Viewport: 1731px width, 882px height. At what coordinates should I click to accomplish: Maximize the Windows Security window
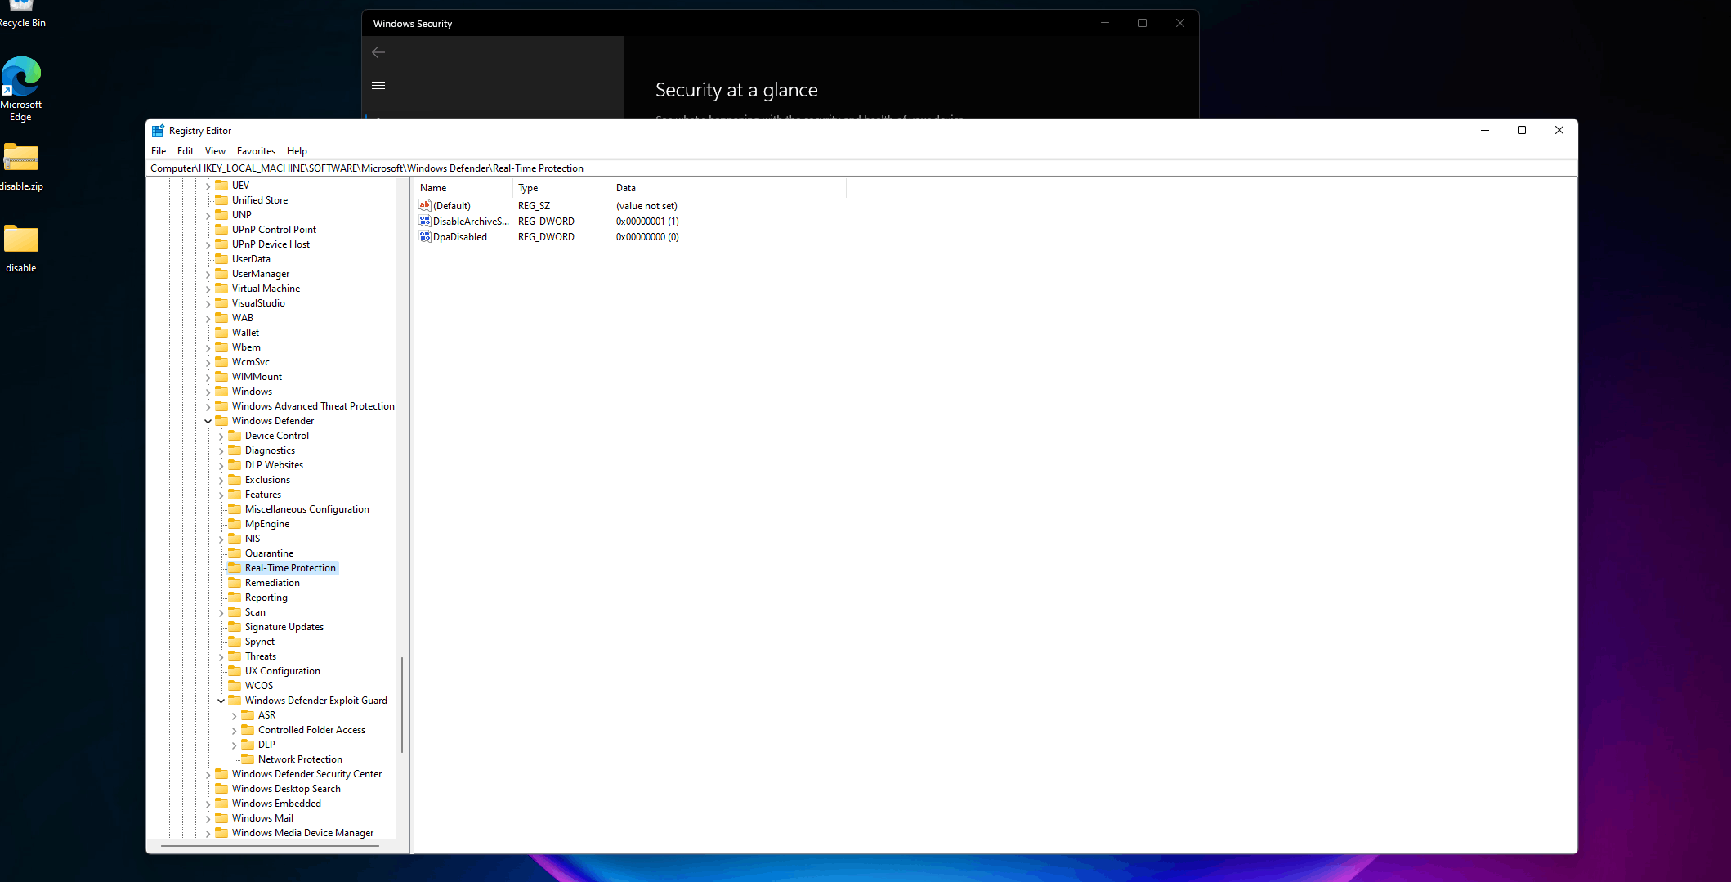tap(1143, 23)
